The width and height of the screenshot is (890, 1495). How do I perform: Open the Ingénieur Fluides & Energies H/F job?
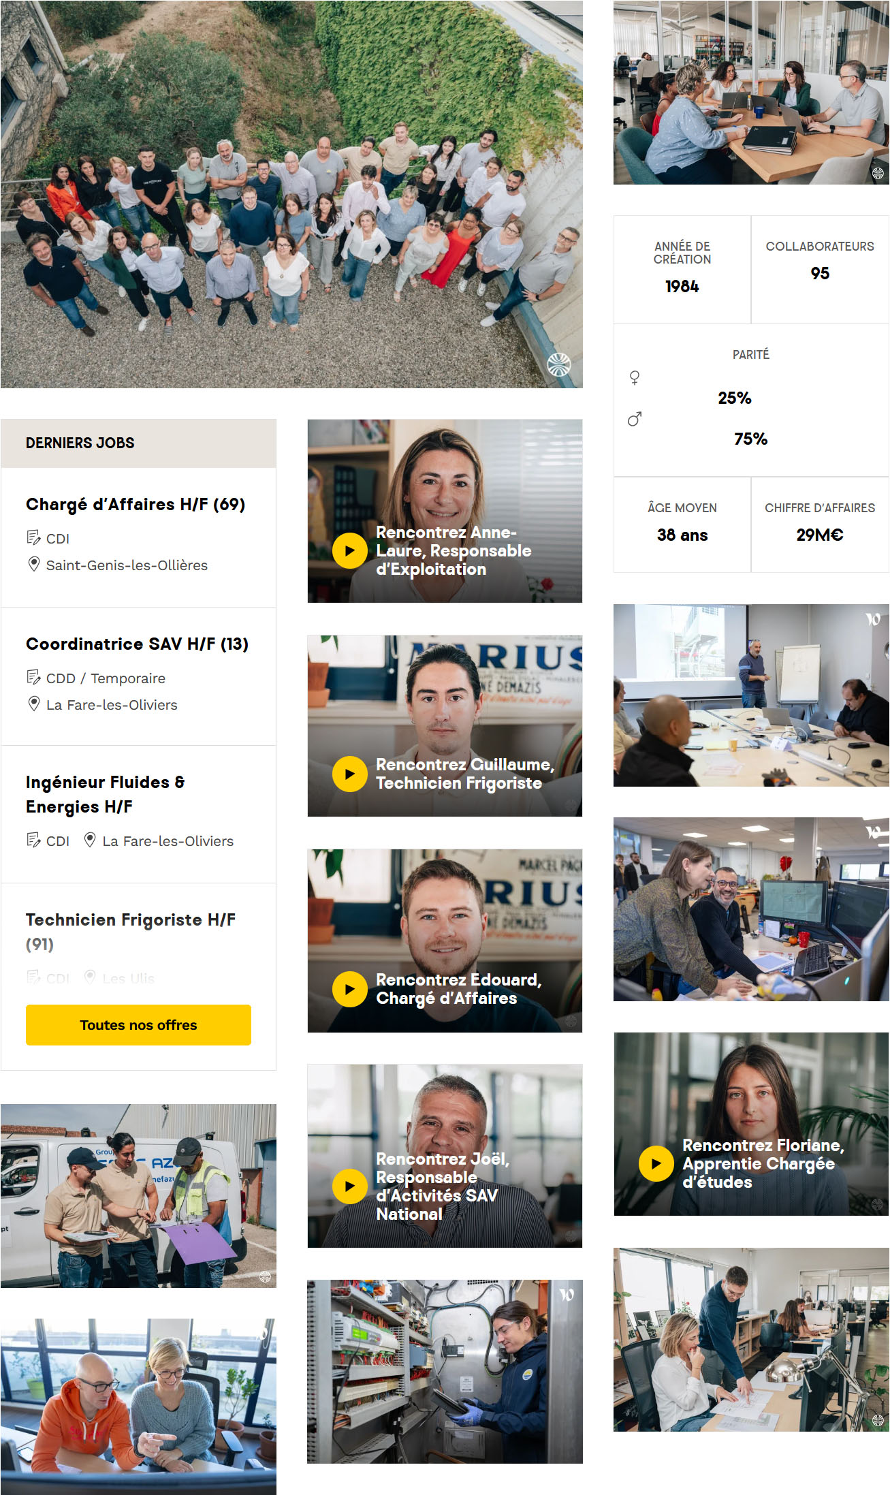click(x=106, y=795)
